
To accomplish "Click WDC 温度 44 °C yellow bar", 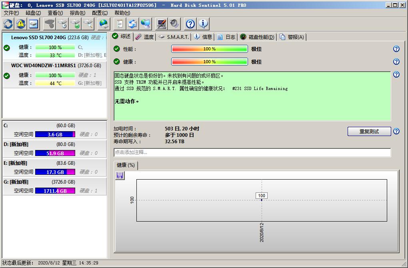I will tap(55, 83).
